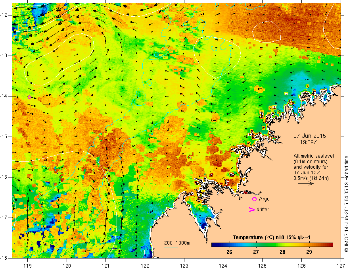Select the 'Argo' legend label
Screen dimensions: 349x270
[x=264, y=199]
